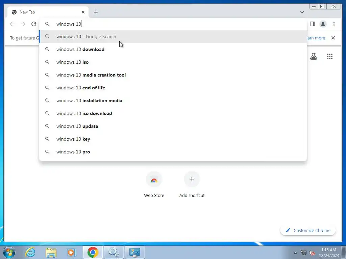Open a new tab with plus icon
Screen dimensions: 346x259
pyautogui.click(x=96, y=12)
